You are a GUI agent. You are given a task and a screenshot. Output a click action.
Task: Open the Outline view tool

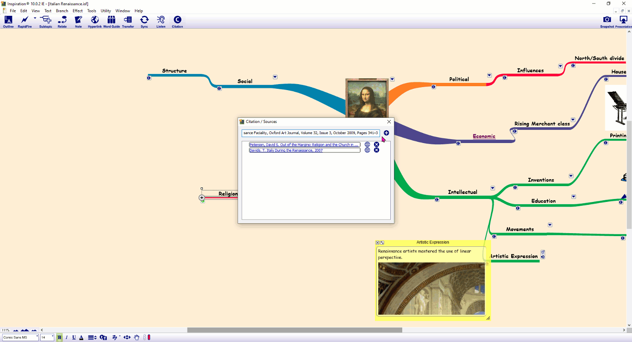point(9,22)
